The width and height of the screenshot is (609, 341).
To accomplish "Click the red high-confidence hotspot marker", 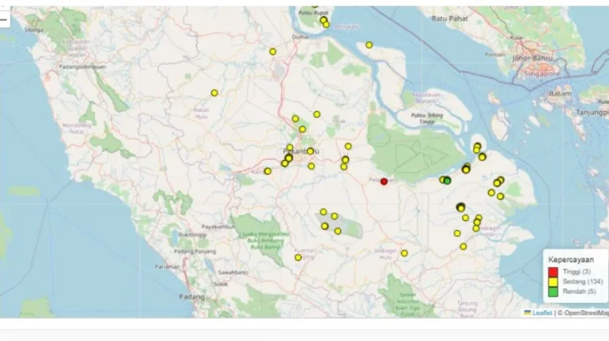I will tap(384, 181).
